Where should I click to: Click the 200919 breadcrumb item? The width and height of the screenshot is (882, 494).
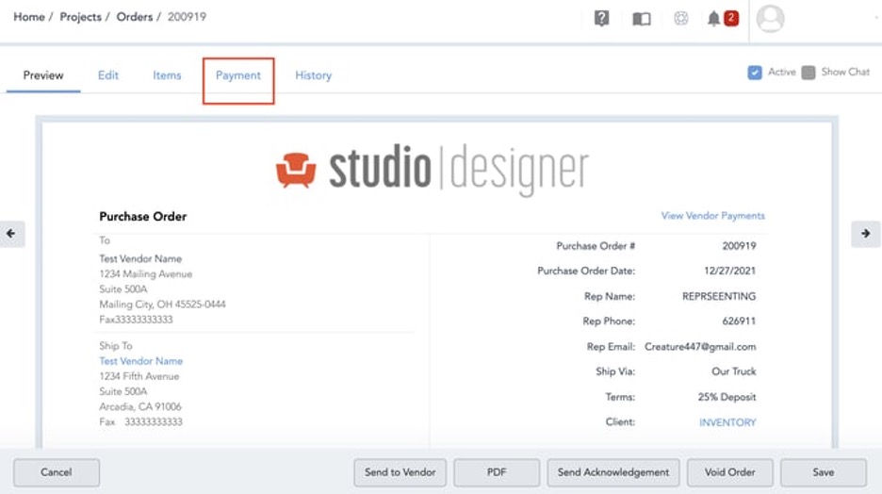[x=187, y=17]
